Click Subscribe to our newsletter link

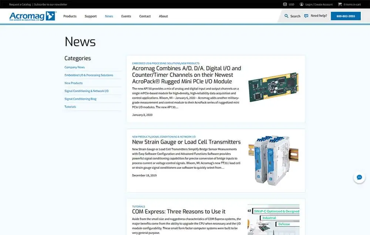[50, 4]
